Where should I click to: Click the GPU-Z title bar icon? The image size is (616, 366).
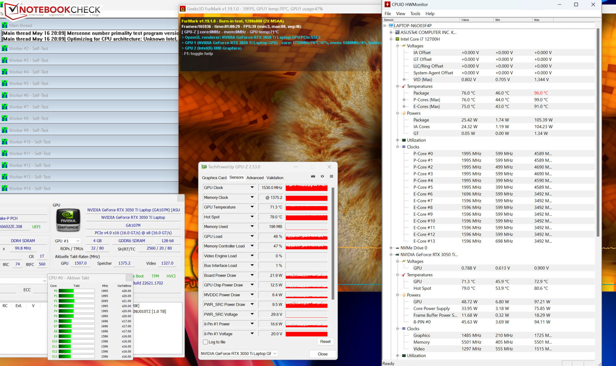pos(204,167)
